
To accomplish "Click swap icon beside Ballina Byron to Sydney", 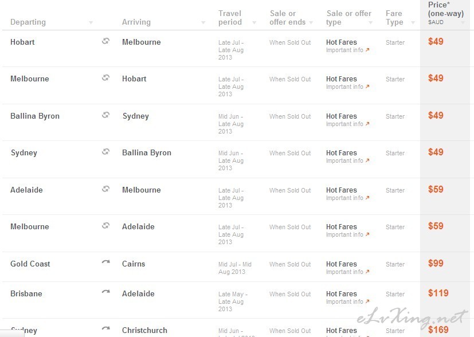I will pos(105,115).
